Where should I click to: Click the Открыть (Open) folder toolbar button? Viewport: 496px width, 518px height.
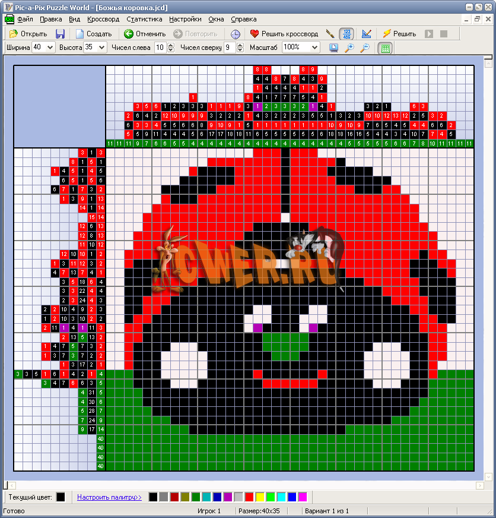point(28,34)
